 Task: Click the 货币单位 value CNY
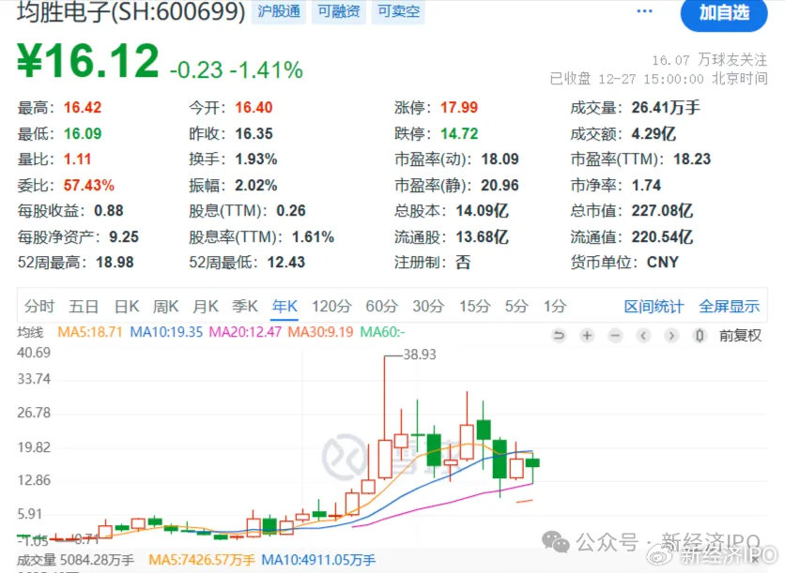click(662, 262)
